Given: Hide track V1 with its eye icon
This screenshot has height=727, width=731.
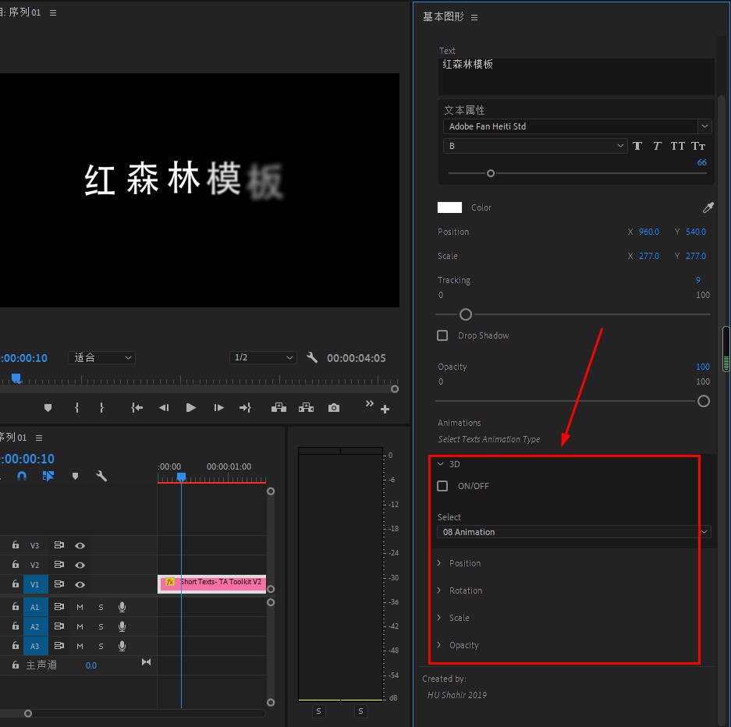Looking at the screenshot, I should 80,584.
